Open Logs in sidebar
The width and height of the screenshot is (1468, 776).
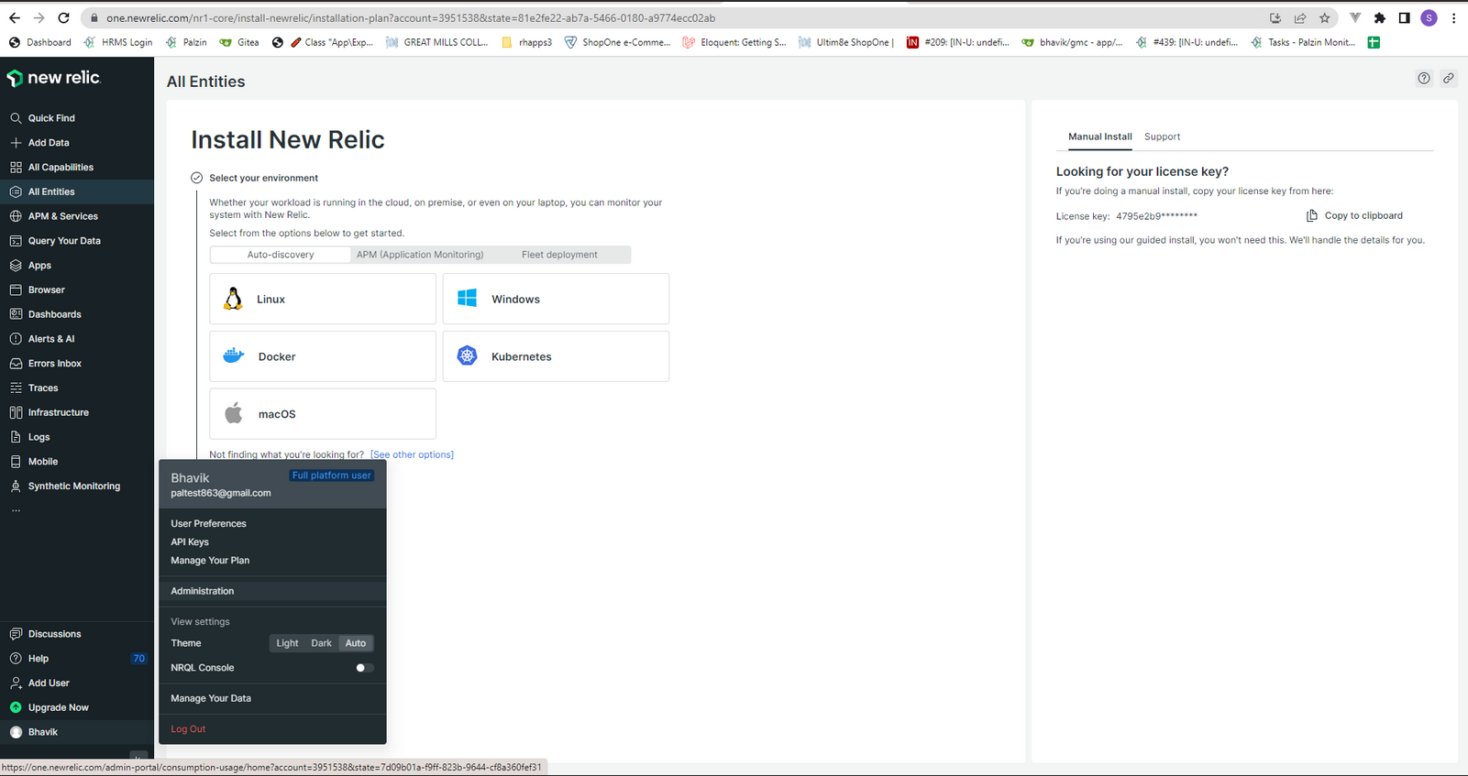point(39,437)
